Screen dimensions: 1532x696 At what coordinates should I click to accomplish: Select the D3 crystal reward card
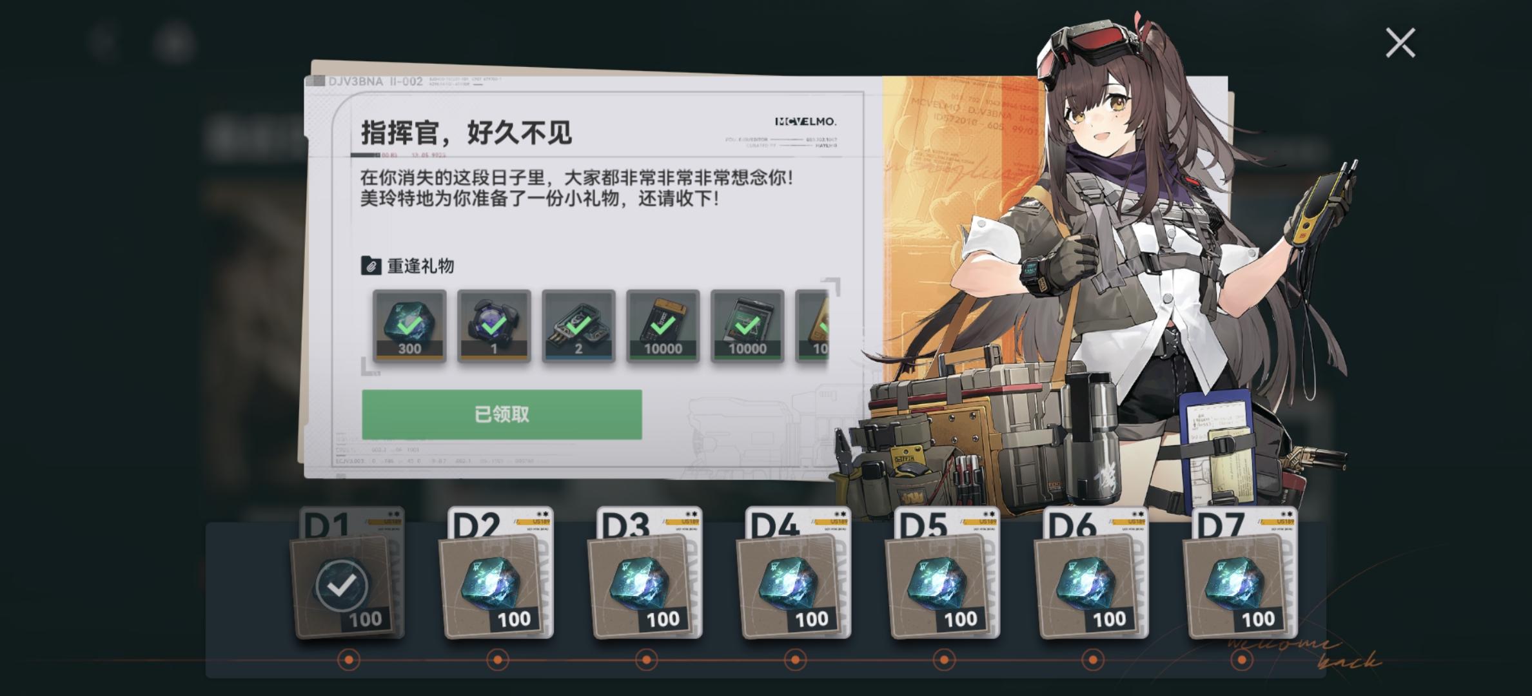pos(645,573)
